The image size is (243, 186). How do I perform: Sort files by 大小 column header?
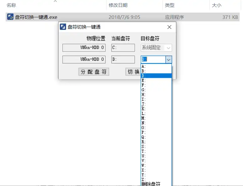(216, 5)
